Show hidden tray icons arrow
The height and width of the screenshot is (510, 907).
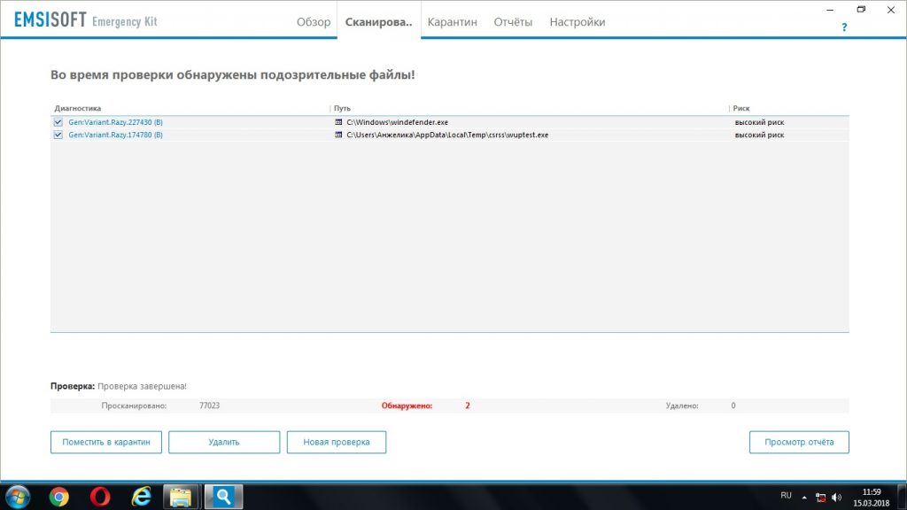click(x=804, y=498)
